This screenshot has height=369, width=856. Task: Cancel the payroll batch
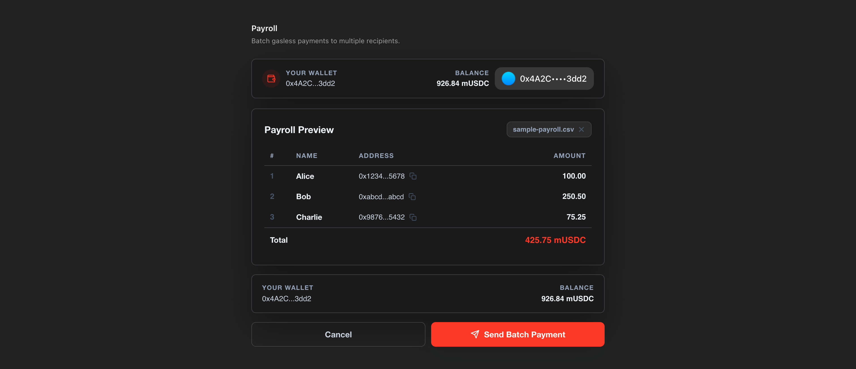[338, 335]
